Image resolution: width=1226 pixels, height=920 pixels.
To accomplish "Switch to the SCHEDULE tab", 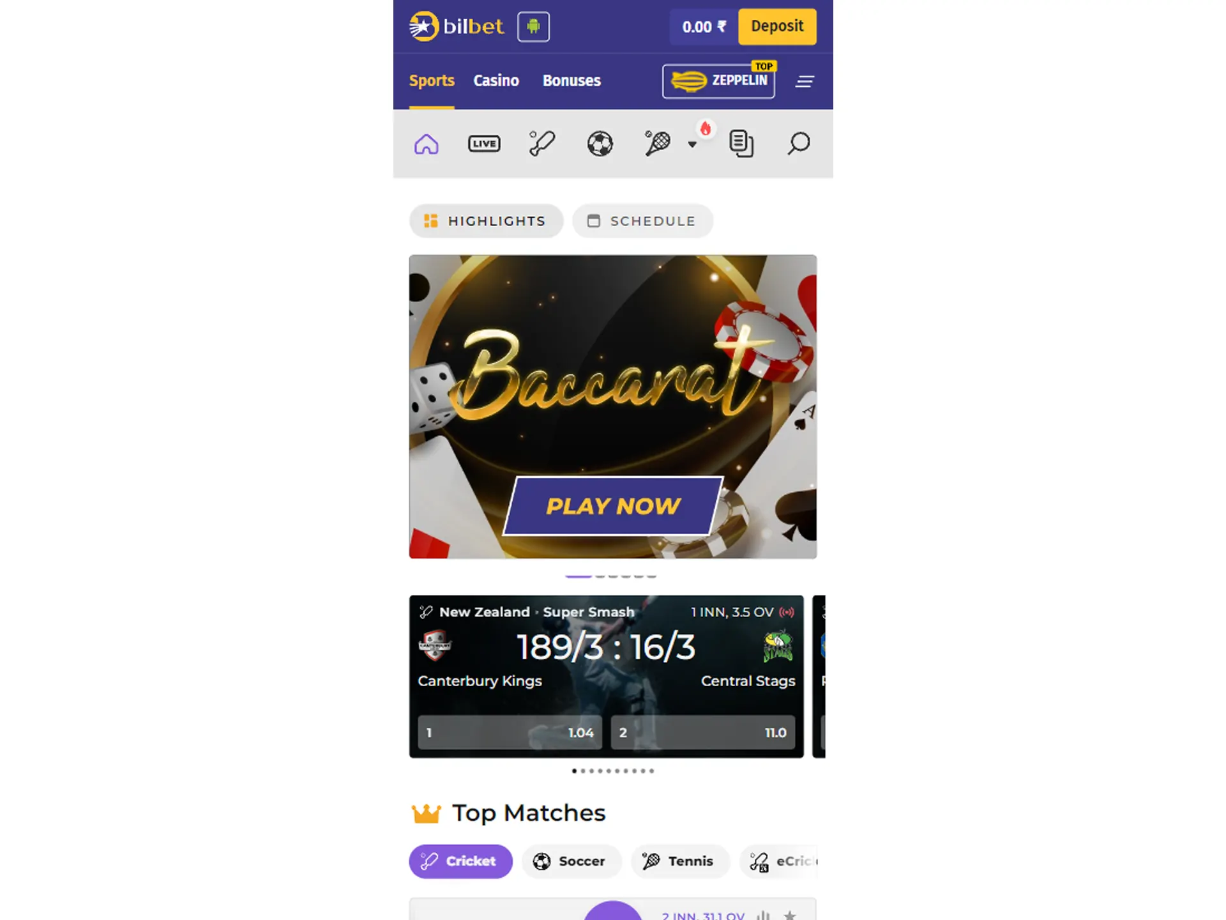I will coord(642,220).
